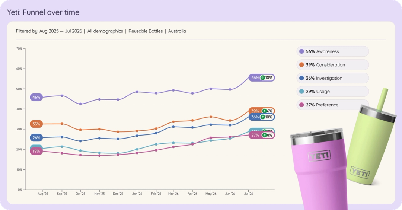This screenshot has width=402, height=210.
Task: Click the Mar '26 x-axis label
Action: (173, 194)
